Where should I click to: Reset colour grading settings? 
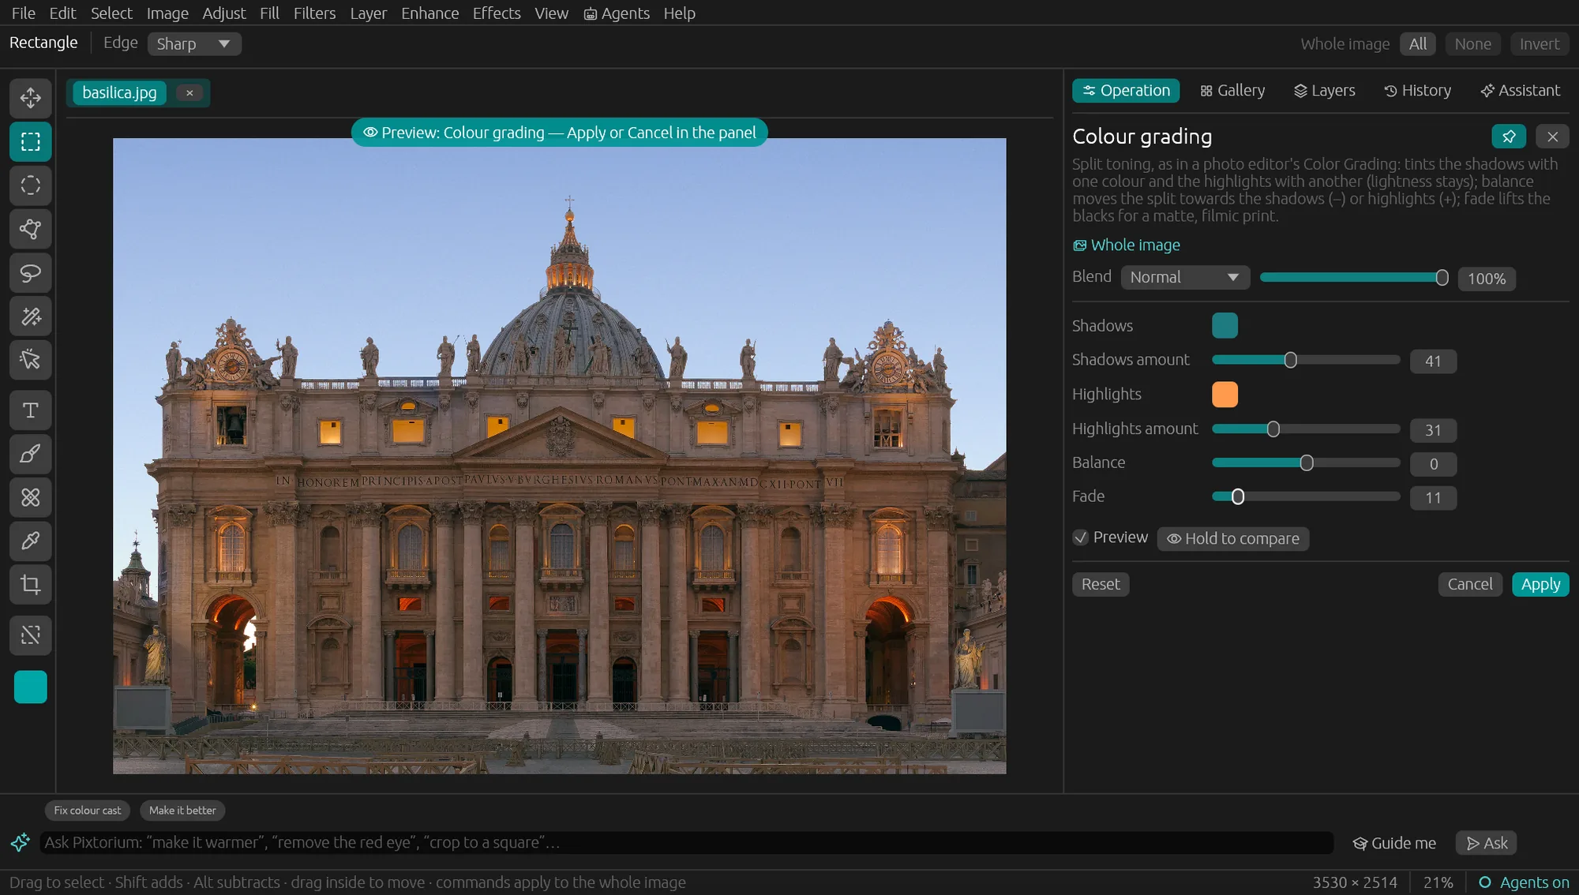pyautogui.click(x=1101, y=584)
